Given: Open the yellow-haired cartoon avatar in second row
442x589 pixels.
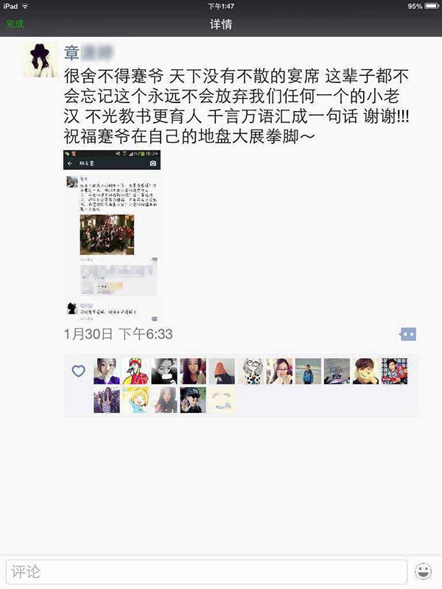Looking at the screenshot, I should click(x=136, y=400).
